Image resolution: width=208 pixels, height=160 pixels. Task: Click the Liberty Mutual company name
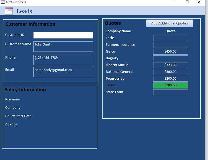point(117,65)
